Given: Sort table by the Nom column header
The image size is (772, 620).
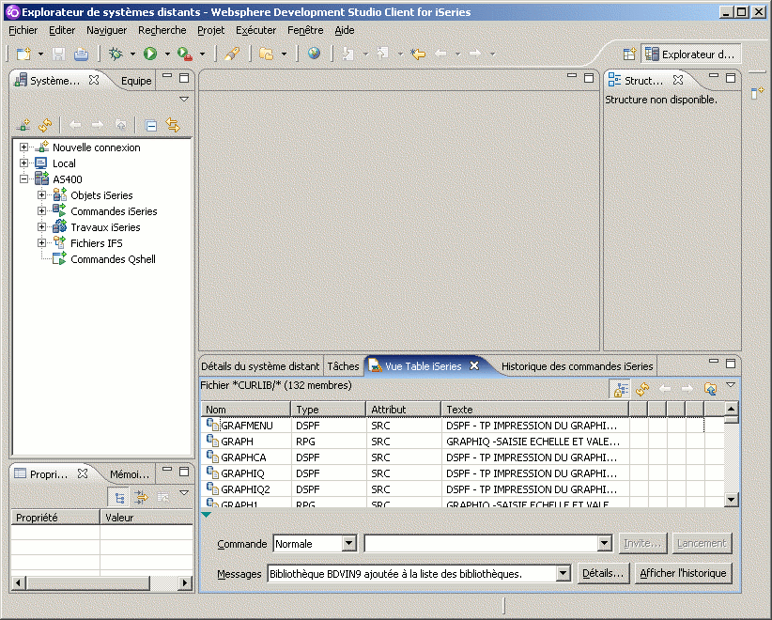Looking at the screenshot, I should (x=246, y=410).
